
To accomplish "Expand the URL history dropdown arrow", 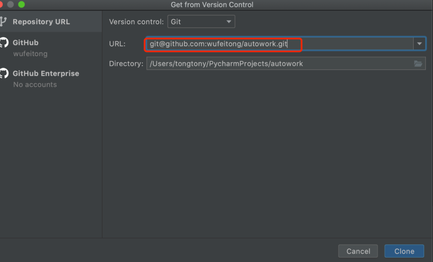I will coord(419,44).
